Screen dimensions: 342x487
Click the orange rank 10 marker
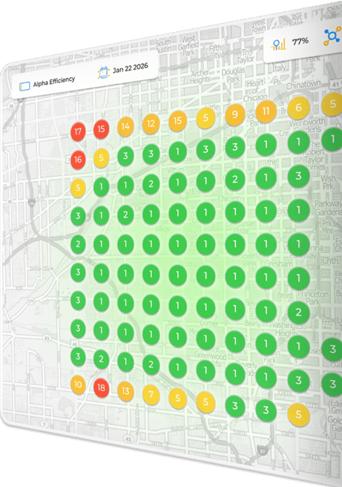pyautogui.click(x=78, y=385)
